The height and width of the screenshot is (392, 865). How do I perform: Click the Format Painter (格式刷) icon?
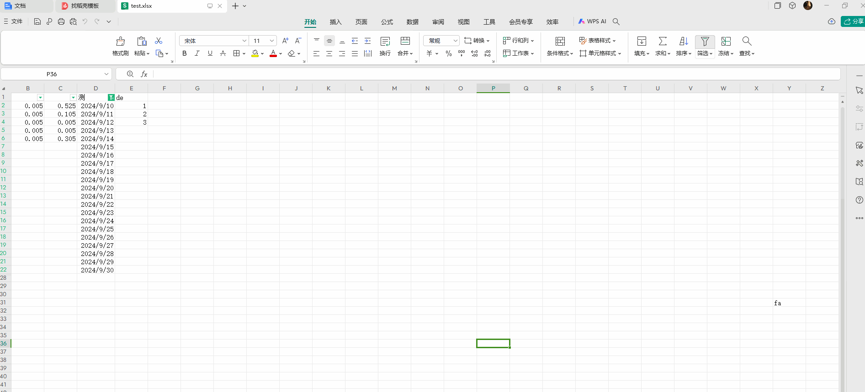(x=120, y=42)
